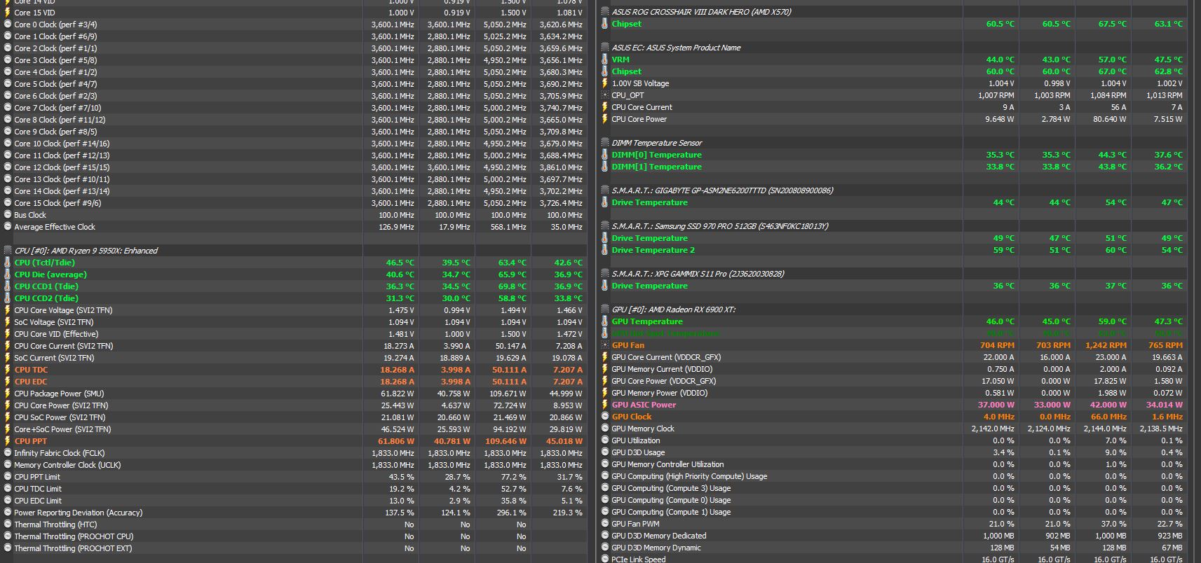1201x563 pixels.
Task: Select the Drive Temperature 2 sensor row
Action: point(653,250)
